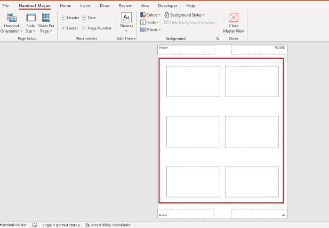Toggle the Footer placeholder checkbox
The width and height of the screenshot is (329, 228).
(x=63, y=28)
